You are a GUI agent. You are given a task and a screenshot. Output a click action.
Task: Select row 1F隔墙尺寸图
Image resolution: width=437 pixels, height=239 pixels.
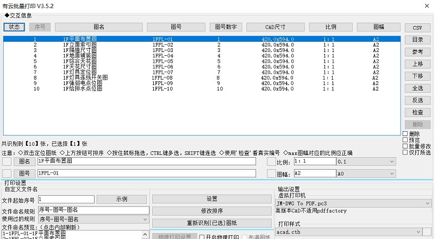click(202, 50)
